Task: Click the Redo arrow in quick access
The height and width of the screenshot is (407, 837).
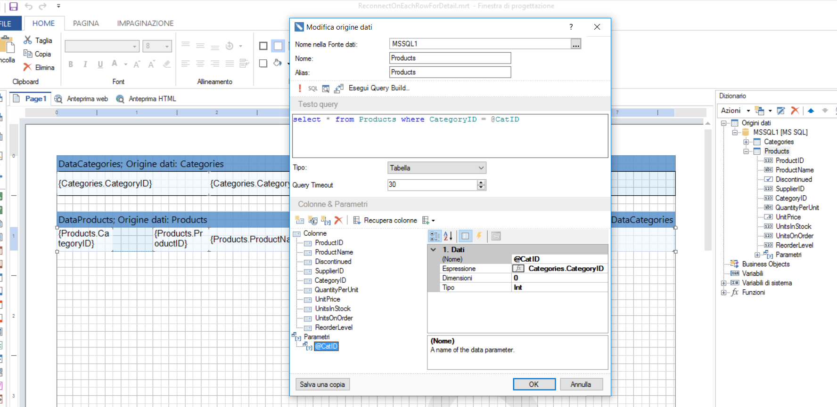Action: click(x=43, y=7)
